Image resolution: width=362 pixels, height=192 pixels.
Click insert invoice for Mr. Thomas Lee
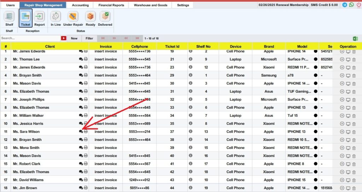click(x=106, y=59)
